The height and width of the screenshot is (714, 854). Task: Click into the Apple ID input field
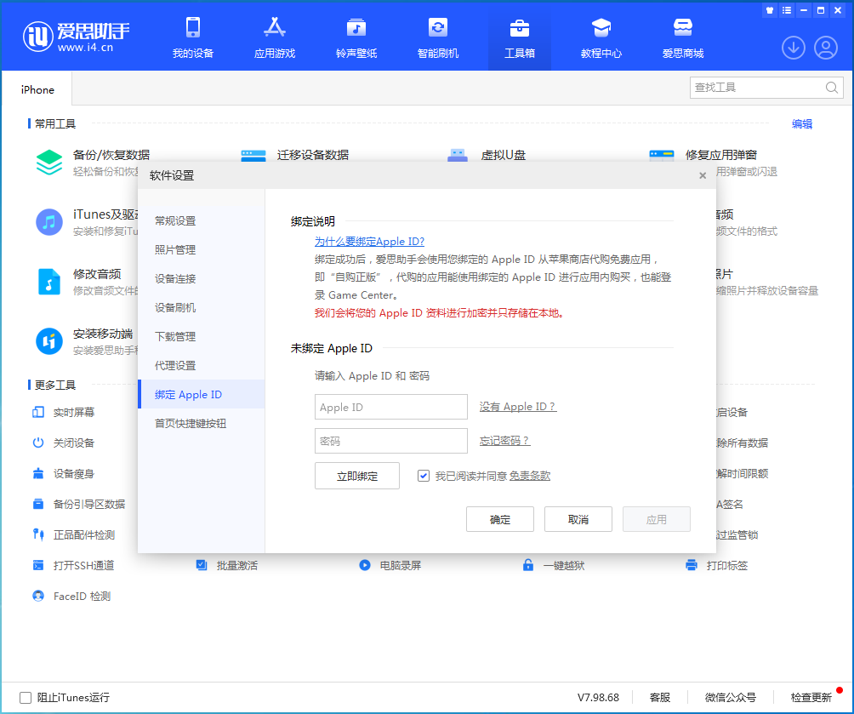tap(390, 407)
